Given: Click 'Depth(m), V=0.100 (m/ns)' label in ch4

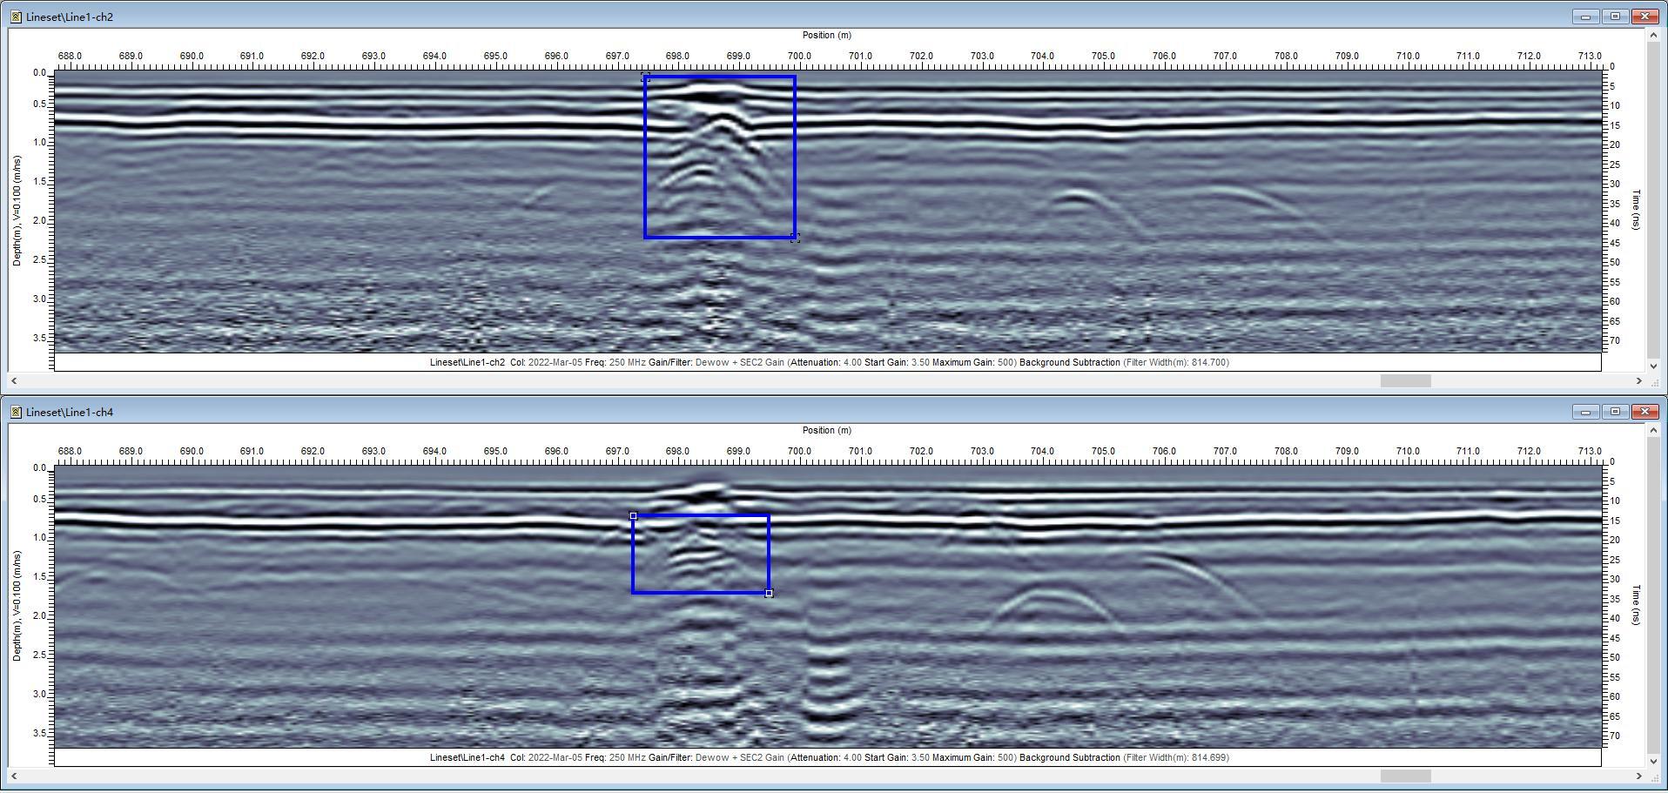Looking at the screenshot, I should (x=17, y=606).
